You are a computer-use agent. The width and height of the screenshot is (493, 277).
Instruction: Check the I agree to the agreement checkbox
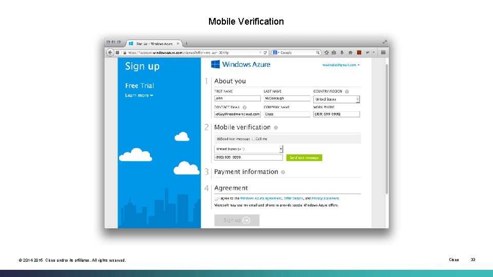coord(216,199)
